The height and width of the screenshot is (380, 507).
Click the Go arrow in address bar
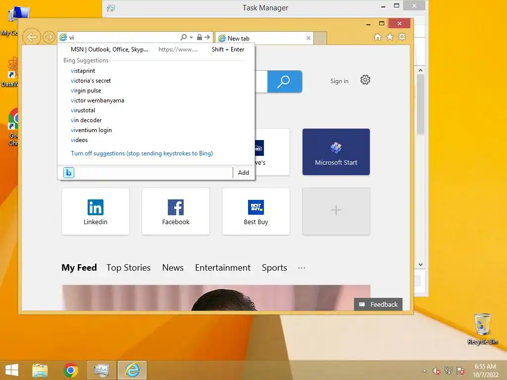(207, 37)
